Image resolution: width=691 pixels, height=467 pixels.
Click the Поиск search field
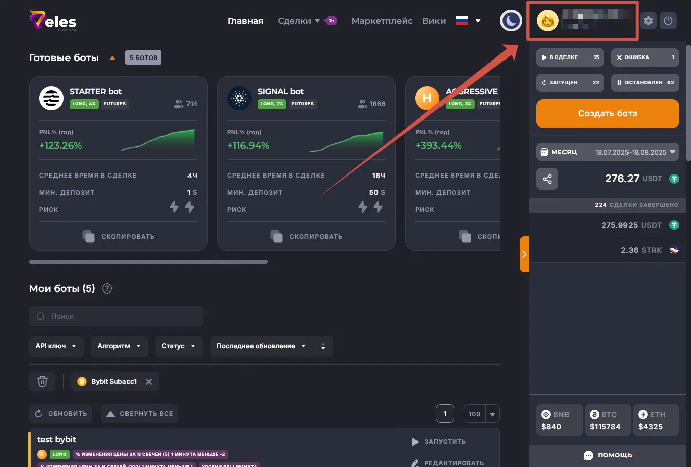pos(116,316)
